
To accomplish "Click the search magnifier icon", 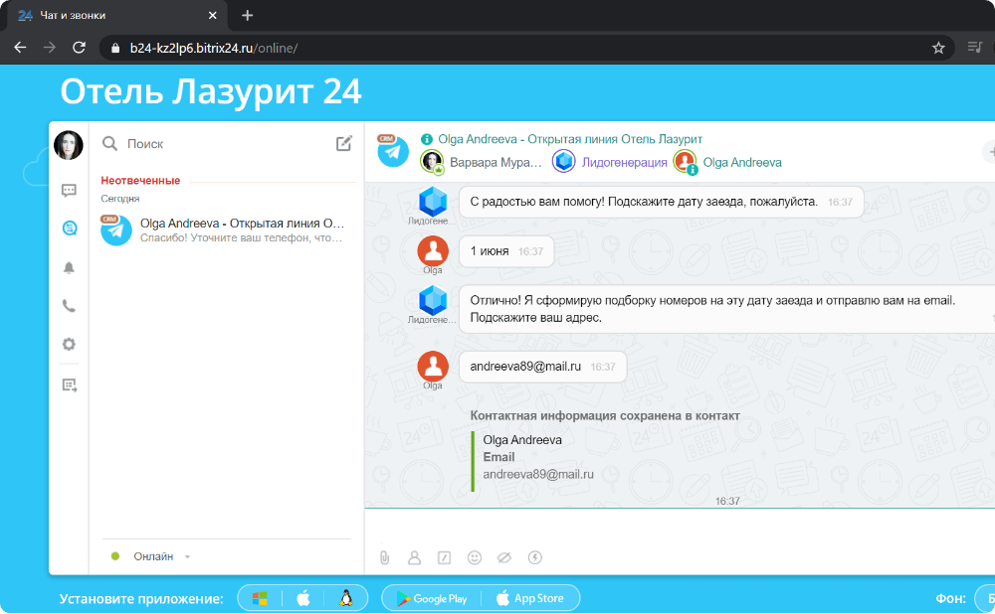I will click(109, 144).
